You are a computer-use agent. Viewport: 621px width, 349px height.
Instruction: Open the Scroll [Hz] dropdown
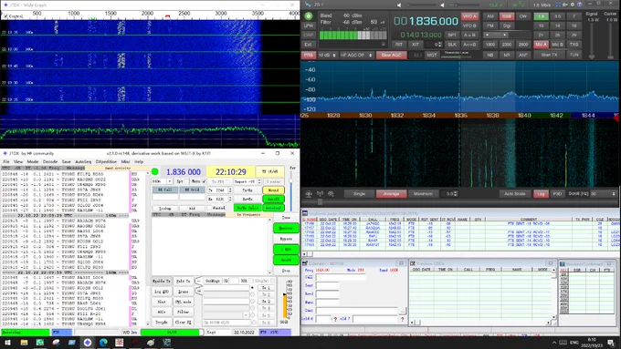(x=603, y=194)
